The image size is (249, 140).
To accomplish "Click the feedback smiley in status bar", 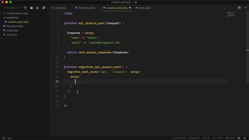I will click(239, 138).
